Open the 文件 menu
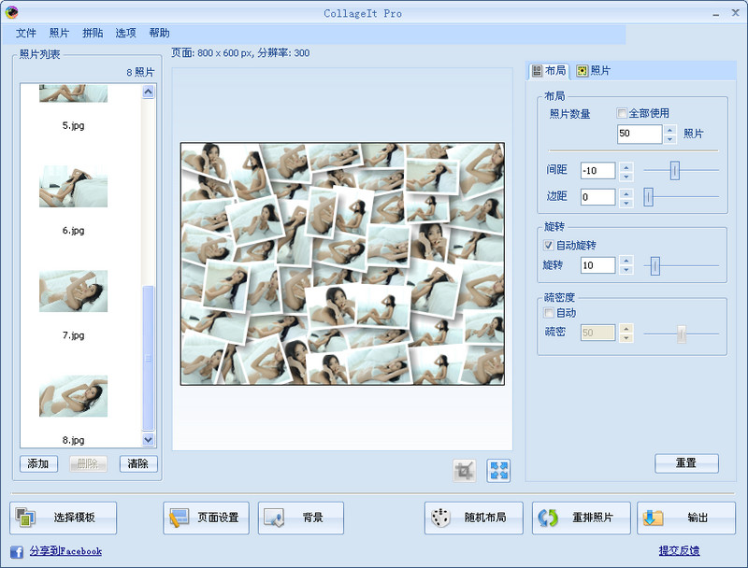This screenshot has width=748, height=568. 26,33
